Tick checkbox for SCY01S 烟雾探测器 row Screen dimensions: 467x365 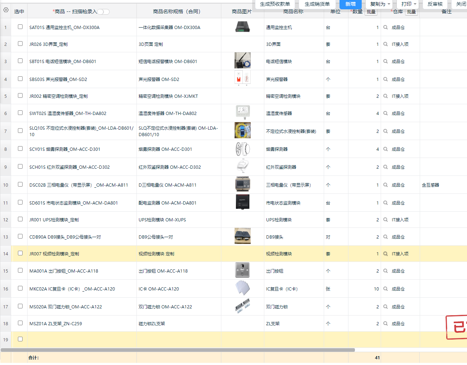click(20, 149)
